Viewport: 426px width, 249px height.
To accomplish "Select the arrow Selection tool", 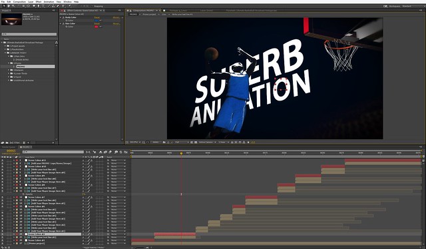I will (x=4, y=6).
